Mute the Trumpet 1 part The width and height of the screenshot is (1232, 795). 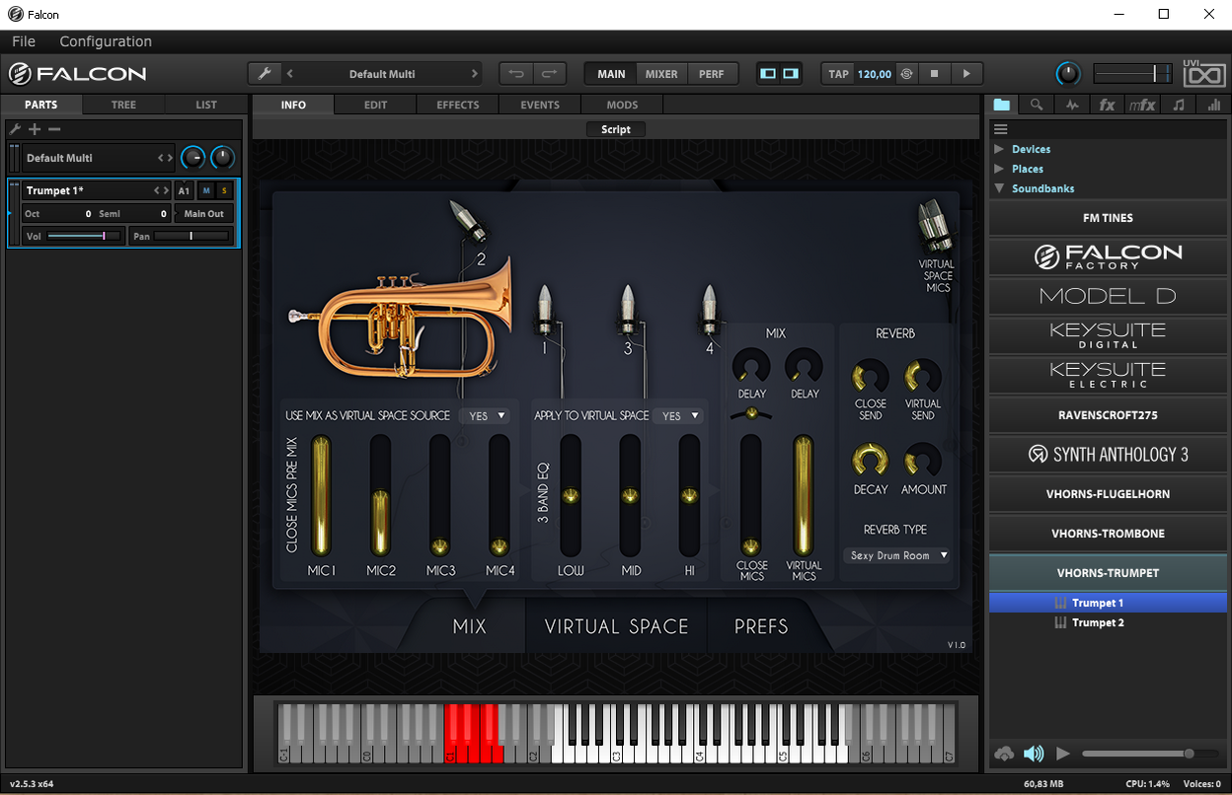pos(206,190)
